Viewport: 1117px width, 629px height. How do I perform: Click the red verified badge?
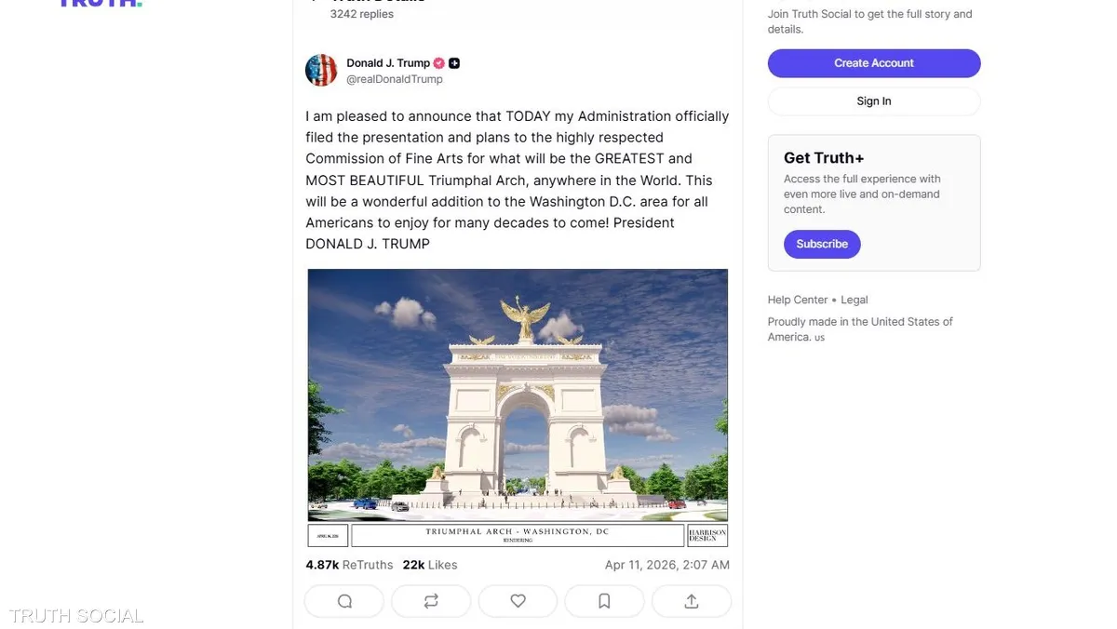coord(438,63)
